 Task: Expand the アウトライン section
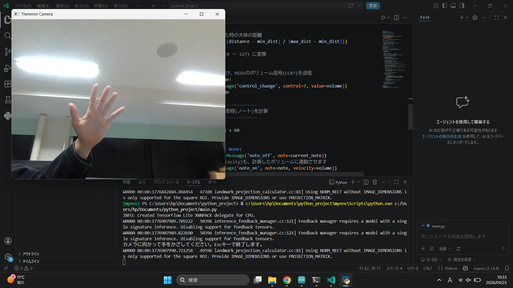coord(31,254)
